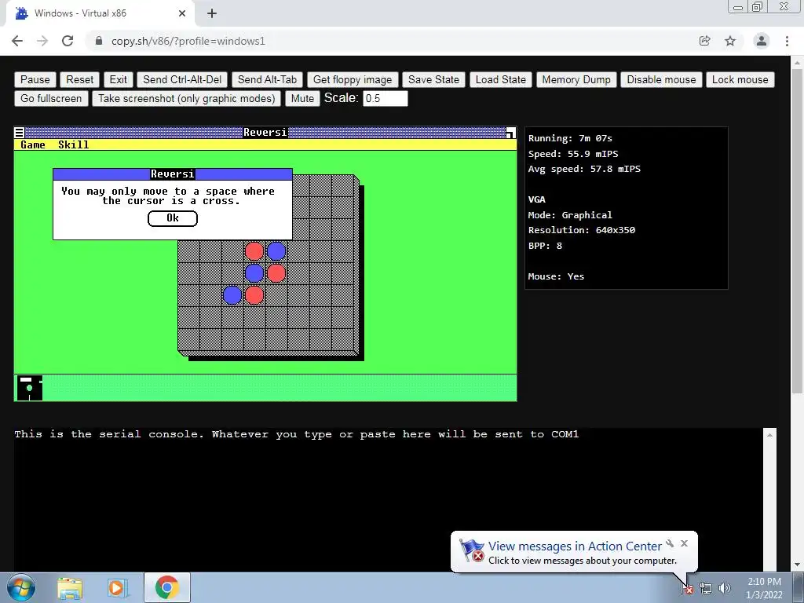Close the Windows - Virtual x86 tab
The width and height of the screenshot is (804, 603).
coord(182,13)
